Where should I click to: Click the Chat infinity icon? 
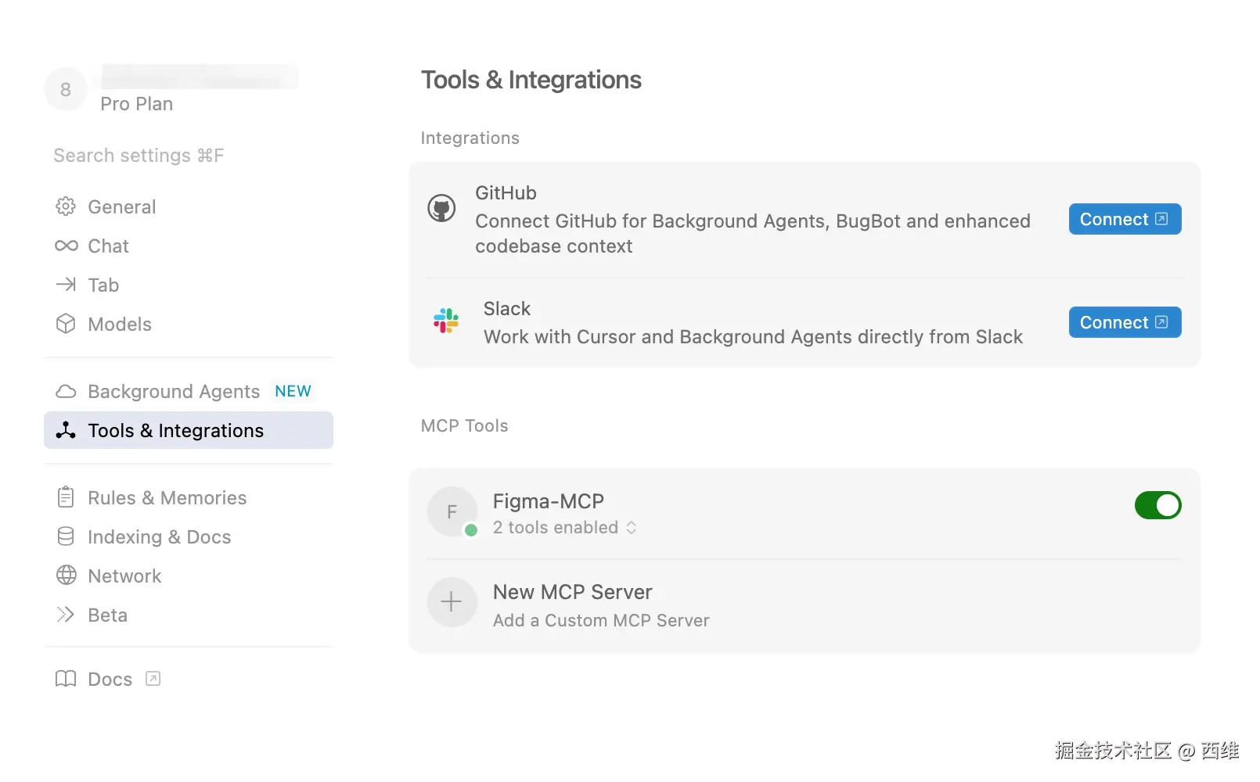point(66,246)
